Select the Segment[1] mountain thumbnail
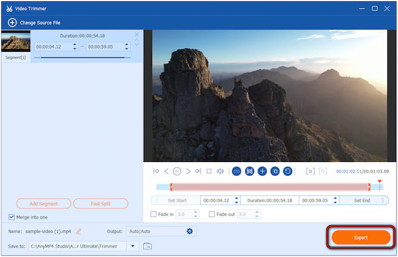The width and height of the screenshot is (398, 257). pyautogui.click(x=16, y=41)
